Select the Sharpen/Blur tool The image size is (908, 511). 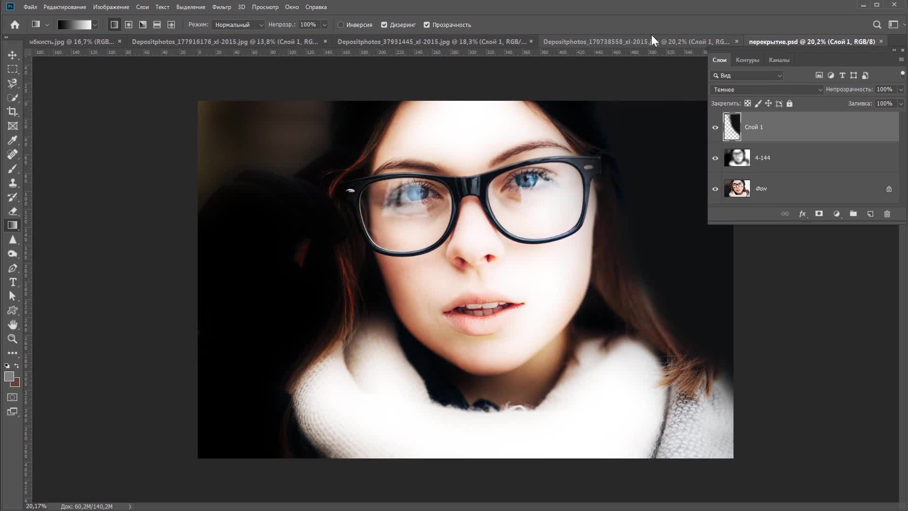coord(13,239)
